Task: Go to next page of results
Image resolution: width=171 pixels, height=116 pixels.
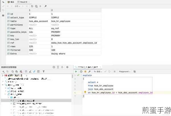Action: pyautogui.click(x=23, y=6)
